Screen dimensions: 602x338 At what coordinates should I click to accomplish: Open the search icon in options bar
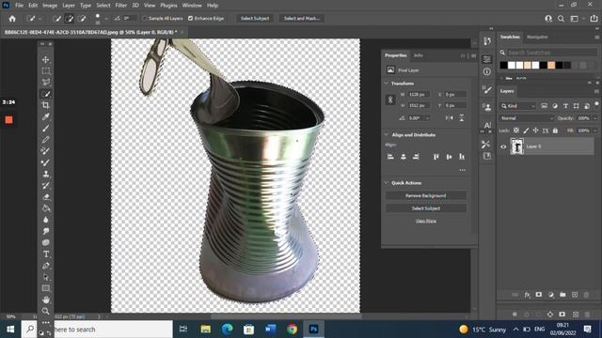coord(561,19)
